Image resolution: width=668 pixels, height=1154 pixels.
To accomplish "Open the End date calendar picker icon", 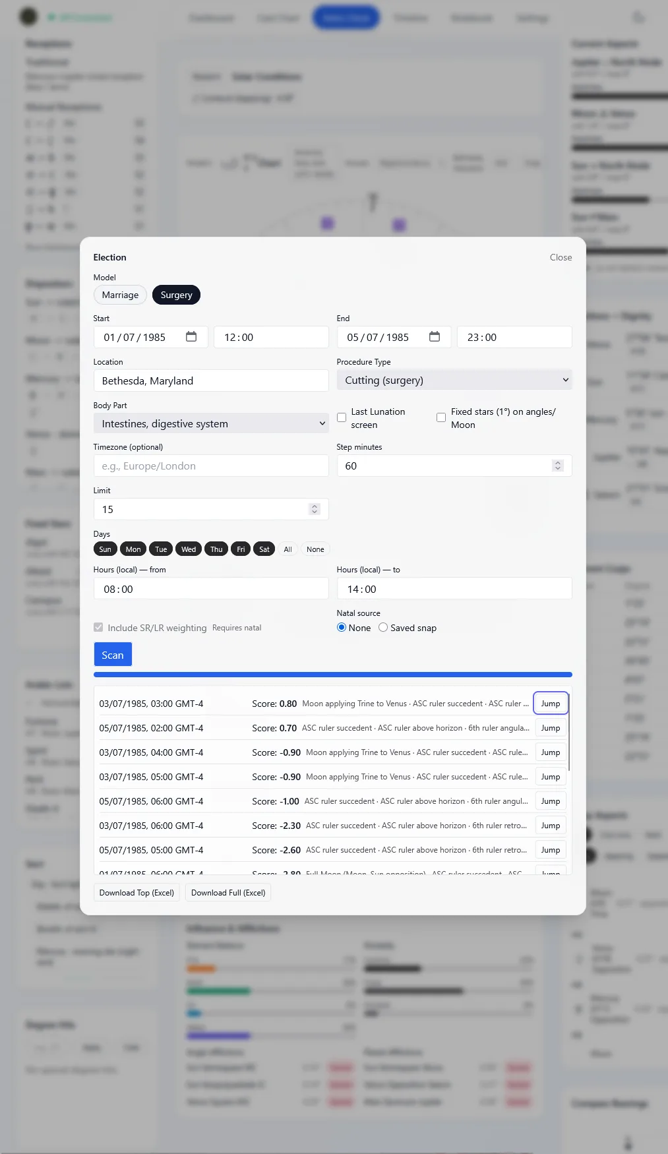I will tap(435, 337).
